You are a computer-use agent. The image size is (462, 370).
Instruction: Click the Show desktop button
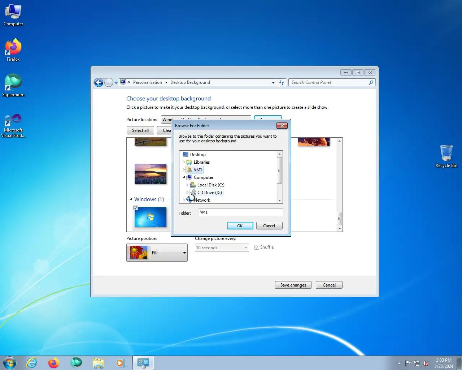(x=459, y=363)
